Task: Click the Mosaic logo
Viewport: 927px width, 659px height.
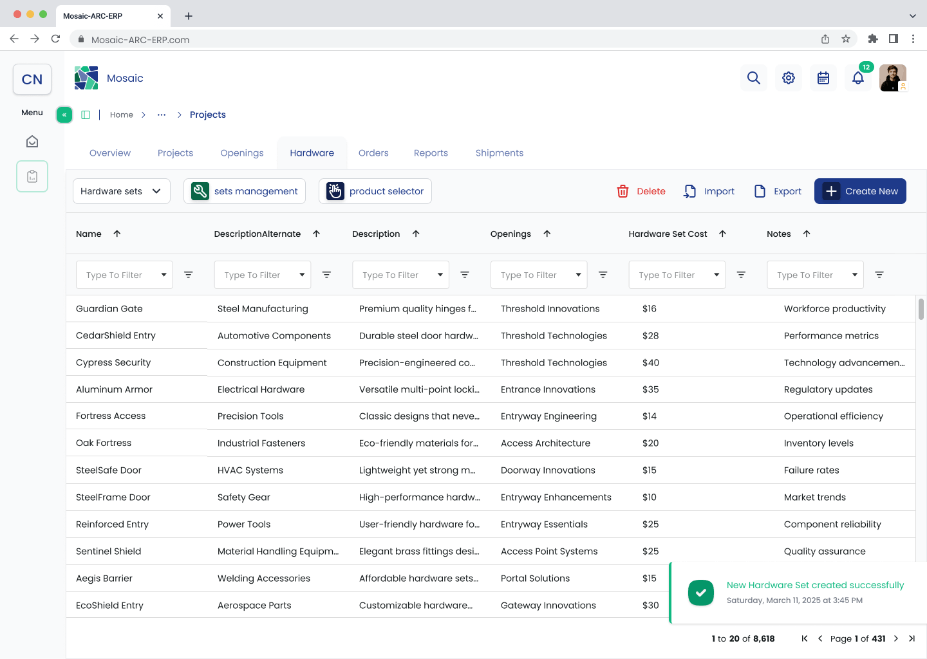Action: (x=86, y=78)
